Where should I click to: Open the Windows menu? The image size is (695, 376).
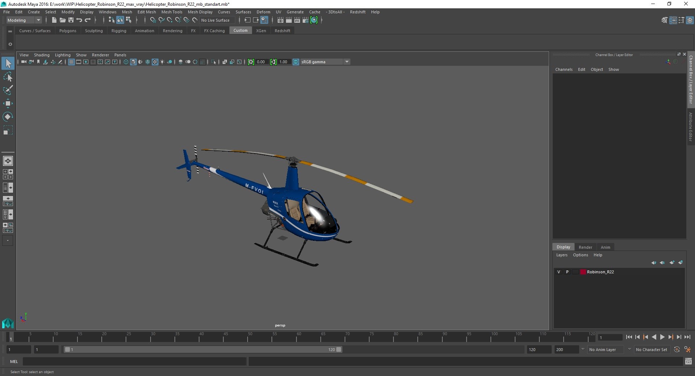[x=108, y=12]
